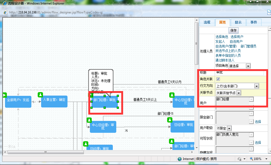Select the highlighted 部门经理：审批 node
The width and height of the screenshot is (271, 165).
pos(105,102)
